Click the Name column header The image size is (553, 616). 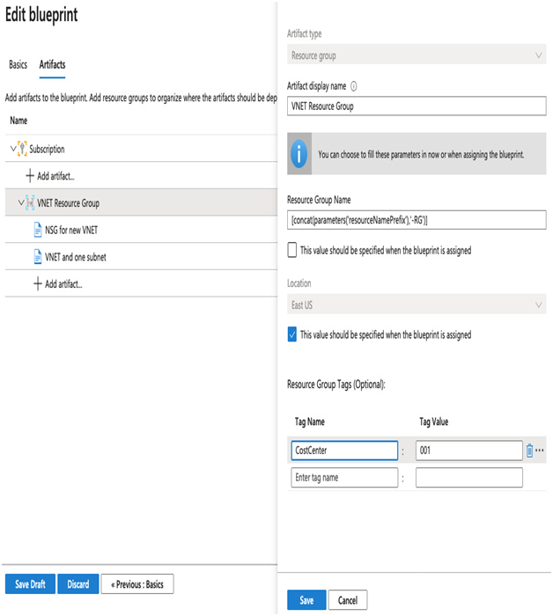[18, 121]
